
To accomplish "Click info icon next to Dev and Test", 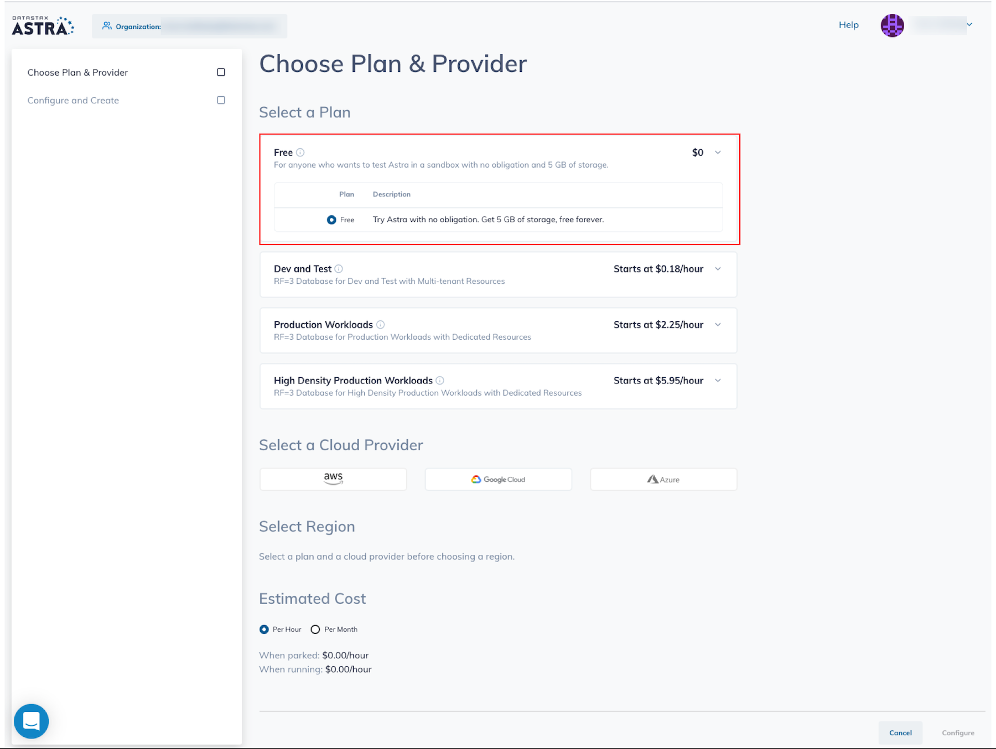I will (339, 269).
